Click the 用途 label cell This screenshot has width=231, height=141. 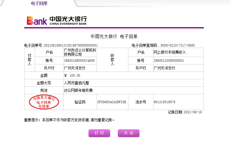[44, 90]
